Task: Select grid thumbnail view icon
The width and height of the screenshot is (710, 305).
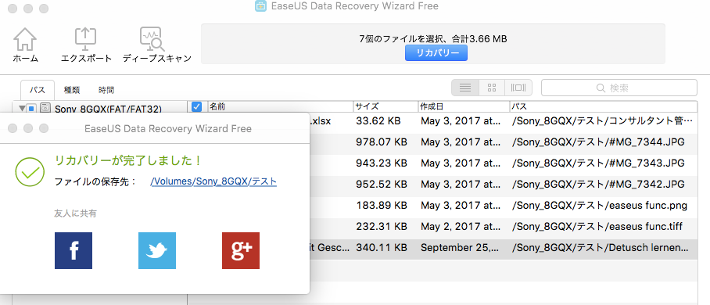Action: coord(492,88)
